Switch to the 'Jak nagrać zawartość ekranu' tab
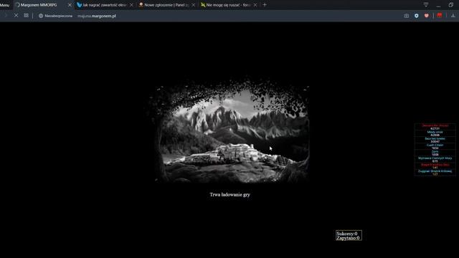 [104, 5]
